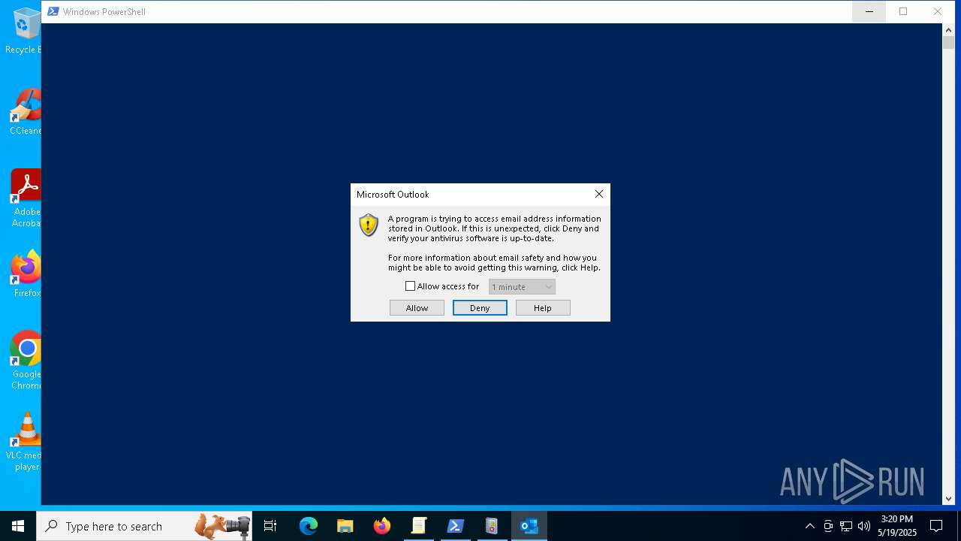Launch Microsoft Edge from taskbar
The width and height of the screenshot is (961, 541).
point(309,526)
